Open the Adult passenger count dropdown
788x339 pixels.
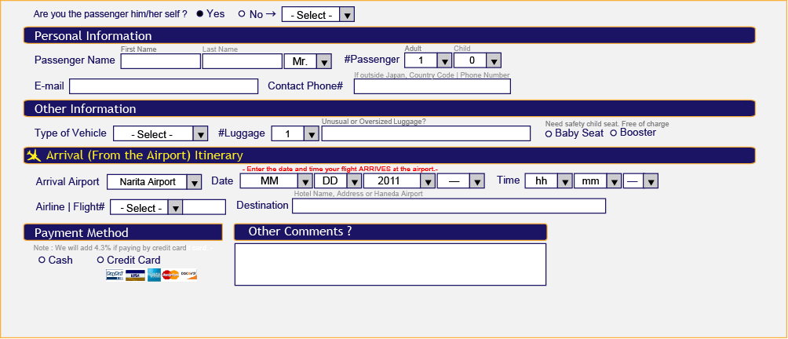click(x=429, y=60)
